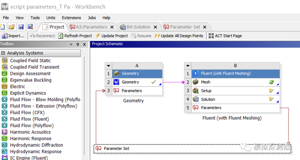This screenshot has width=300, height=160.
Task: Open the Jobs menu
Action: 92,18
